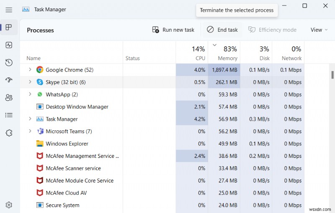This screenshot has width=335, height=213.
Task: Open the Performance page icon in sidebar
Action: pos(9,45)
